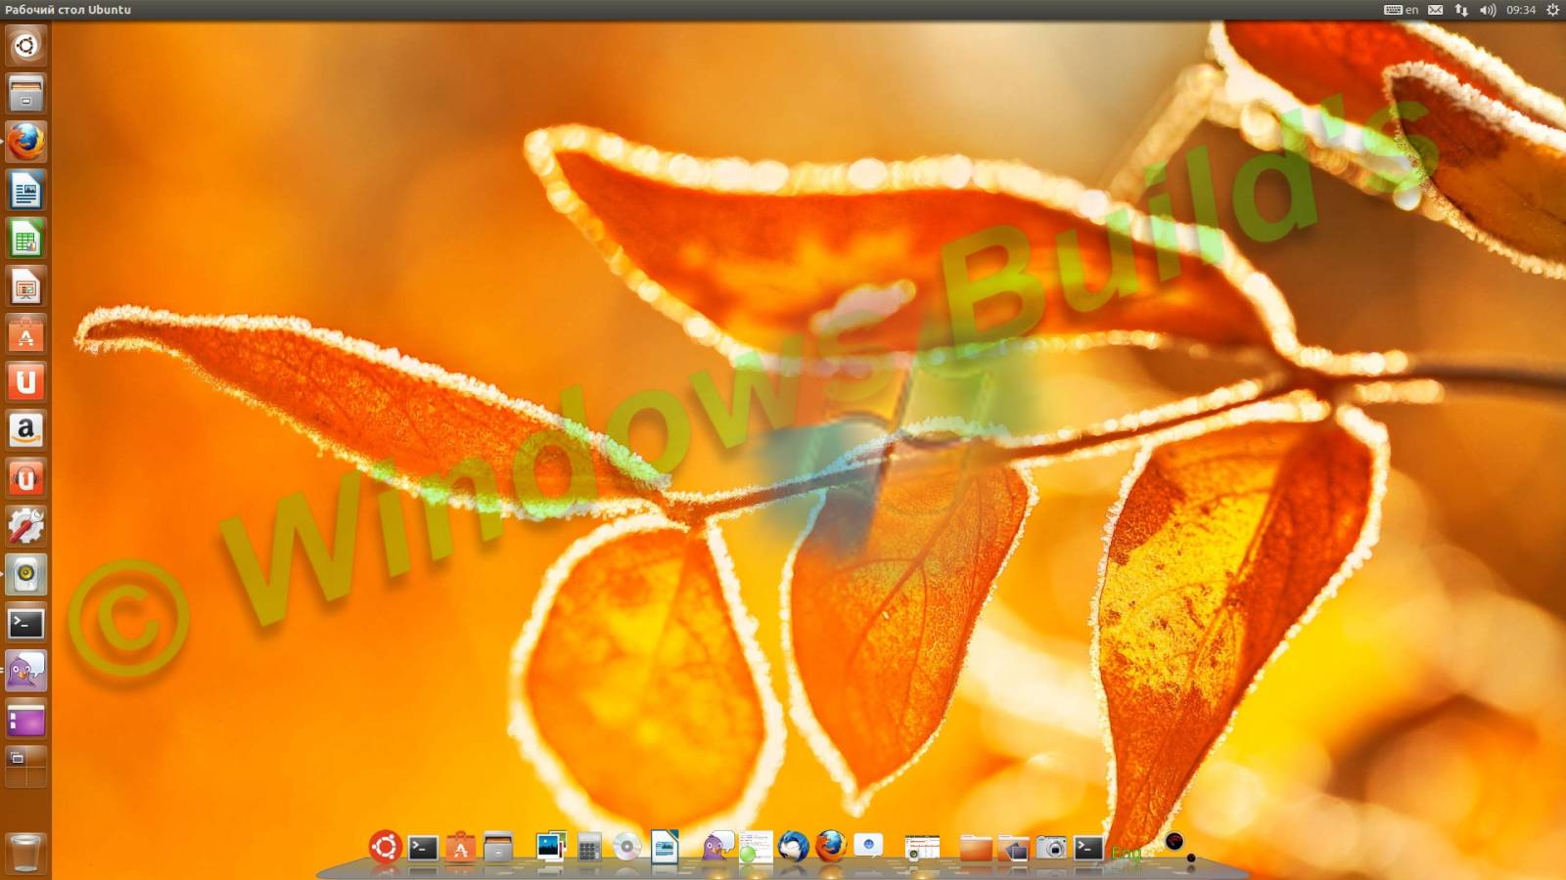Open LibreOffice Writer in bottom dock
Viewport: 1566px width, 880px height.
[x=665, y=847]
